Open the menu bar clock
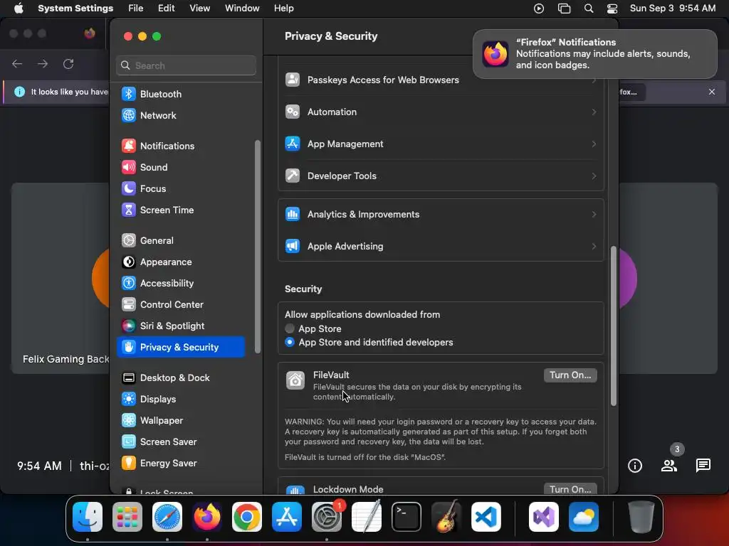The image size is (729, 546). (x=672, y=9)
